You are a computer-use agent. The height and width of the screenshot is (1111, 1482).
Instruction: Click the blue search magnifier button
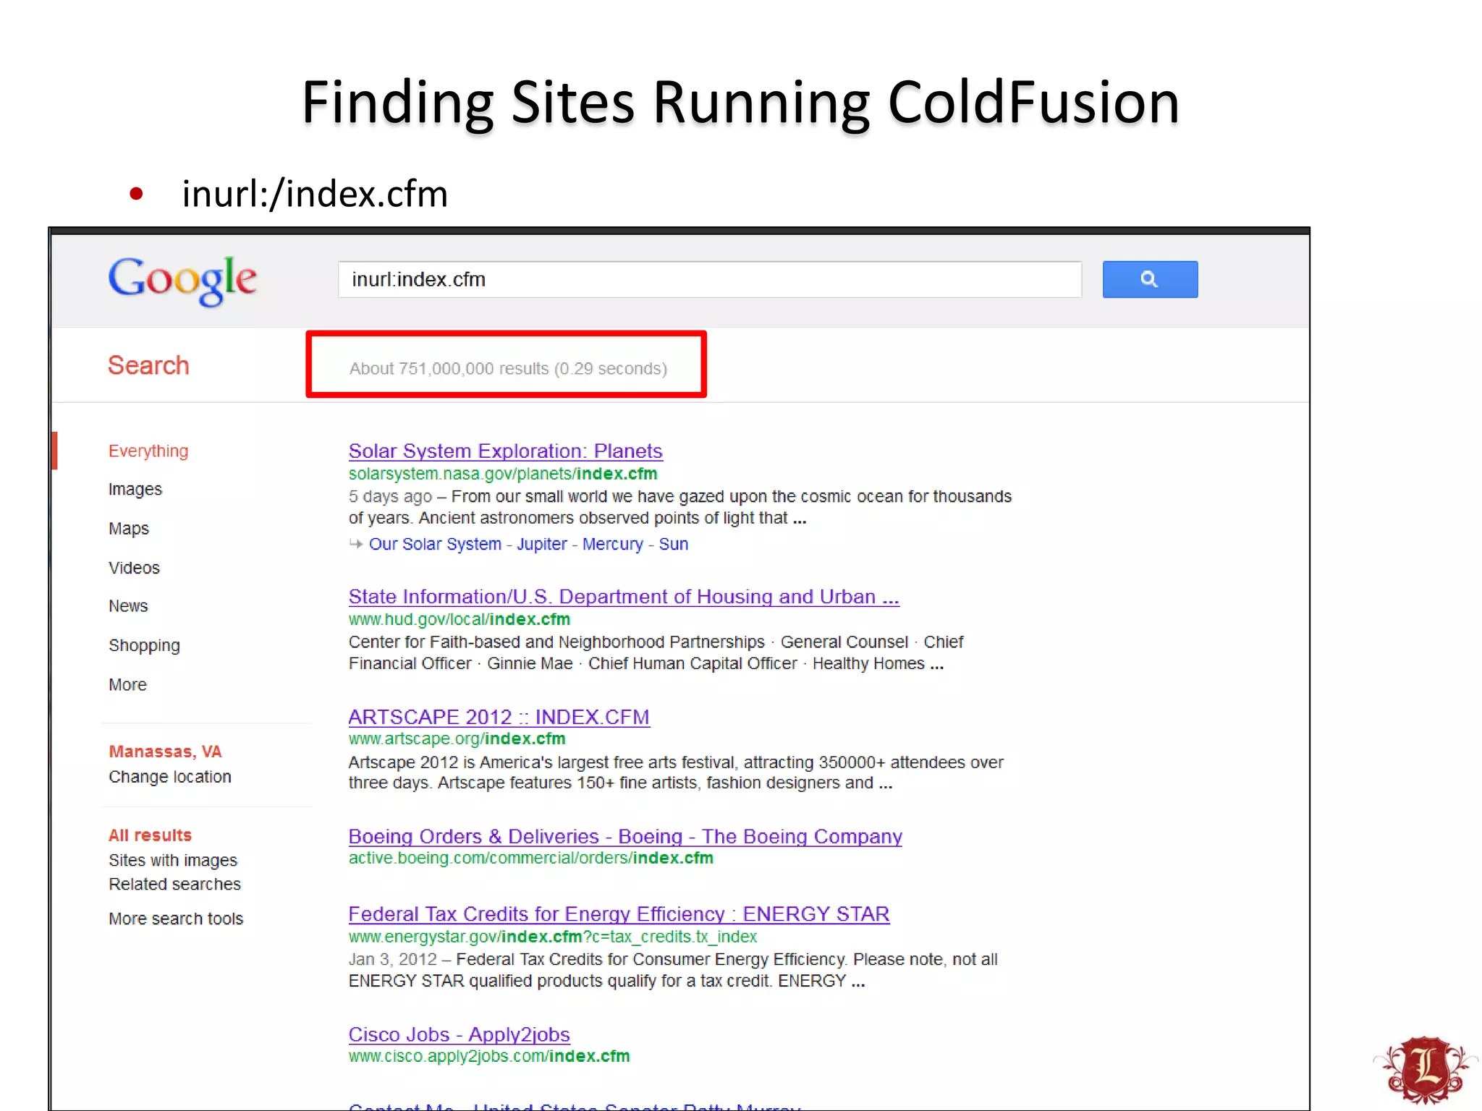coord(1150,279)
